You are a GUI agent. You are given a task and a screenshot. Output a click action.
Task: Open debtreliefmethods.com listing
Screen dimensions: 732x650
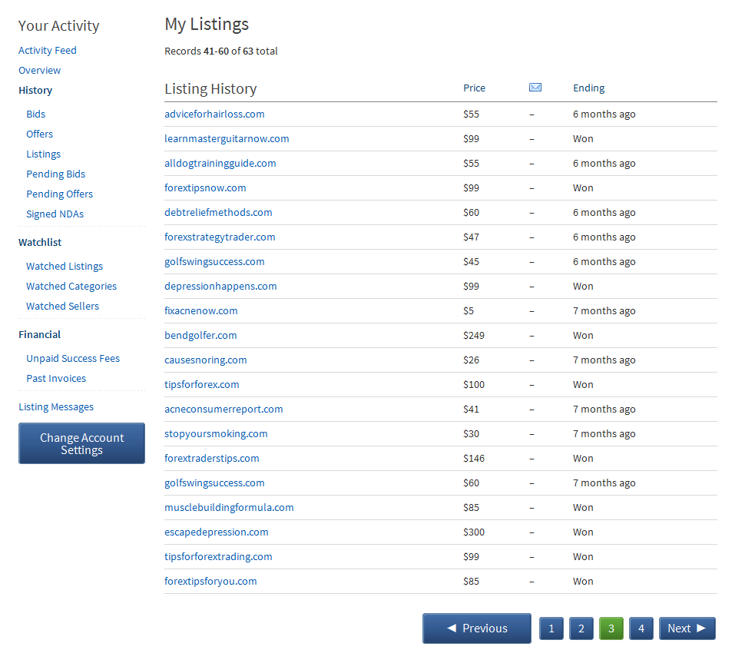218,213
